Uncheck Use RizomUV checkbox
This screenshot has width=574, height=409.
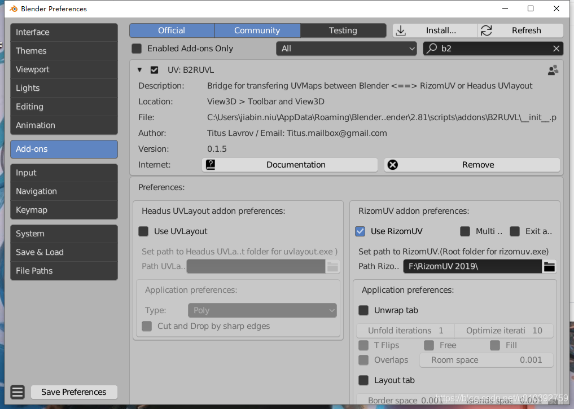tap(360, 231)
